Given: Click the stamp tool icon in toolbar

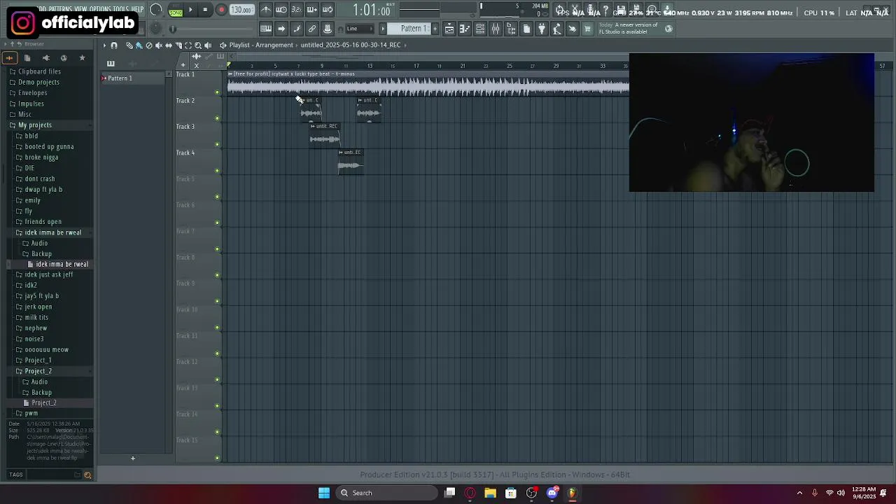Looking at the screenshot, I should (x=328, y=29).
